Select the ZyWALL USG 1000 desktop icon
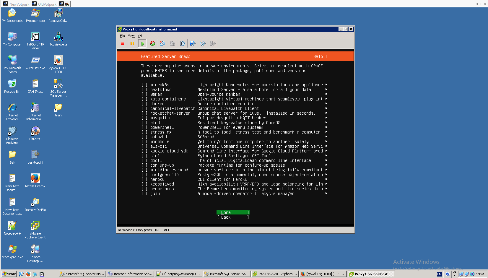 point(58,64)
